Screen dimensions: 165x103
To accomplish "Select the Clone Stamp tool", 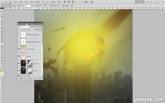I will coord(2,33).
